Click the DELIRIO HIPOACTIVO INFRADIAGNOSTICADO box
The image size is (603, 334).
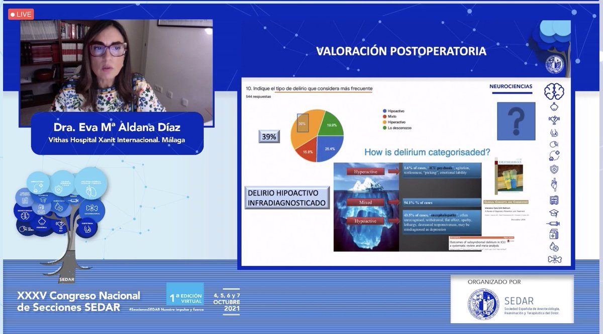(288, 199)
